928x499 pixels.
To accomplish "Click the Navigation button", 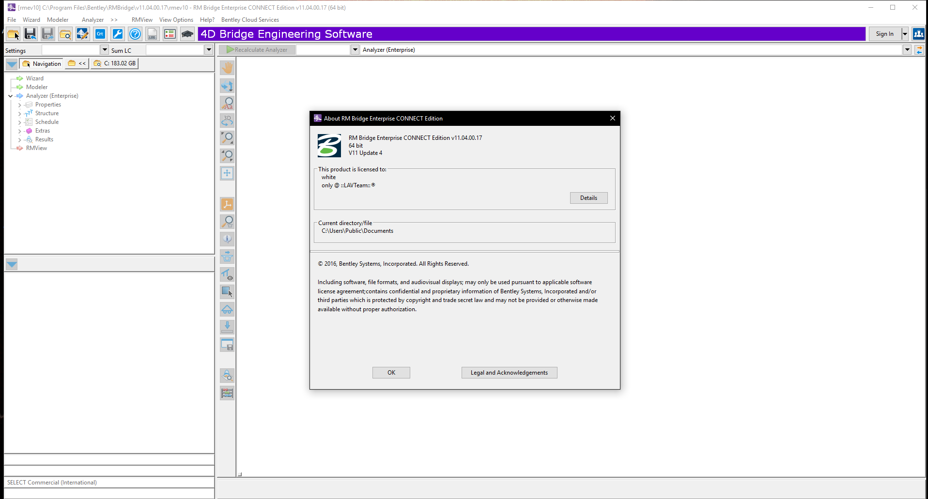I will [42, 64].
